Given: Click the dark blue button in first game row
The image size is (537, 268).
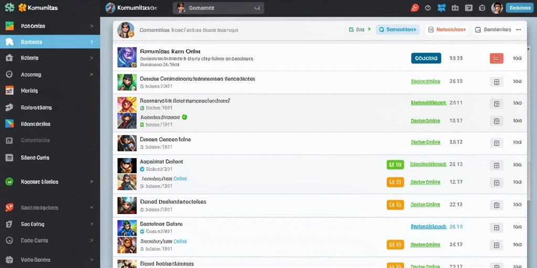Looking at the screenshot, I should [x=426, y=58].
